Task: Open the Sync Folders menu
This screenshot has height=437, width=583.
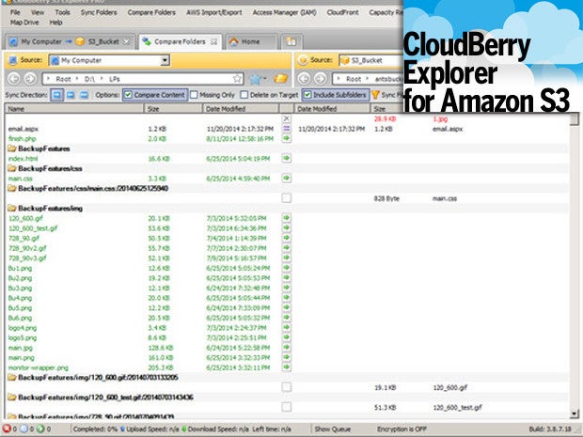Action: pyautogui.click(x=99, y=12)
